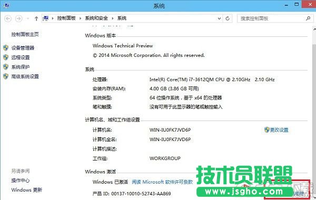The image size is (316, 200).
Task: Click the 更改设置 link
Action: [x=279, y=130]
